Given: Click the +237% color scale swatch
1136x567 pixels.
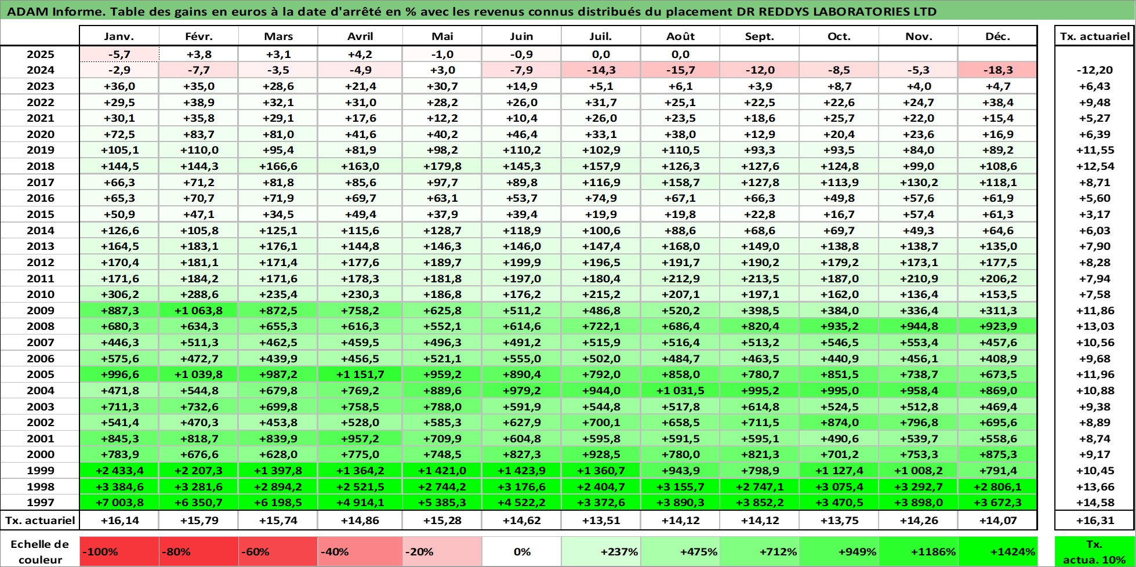Looking at the screenshot, I should click(601, 551).
